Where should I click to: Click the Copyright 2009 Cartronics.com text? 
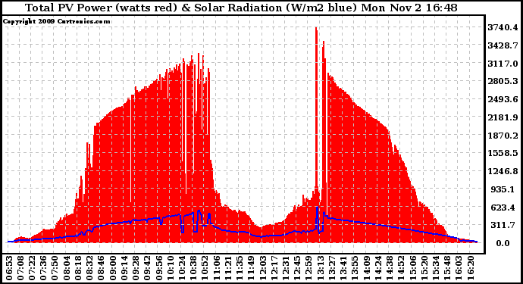point(56,21)
